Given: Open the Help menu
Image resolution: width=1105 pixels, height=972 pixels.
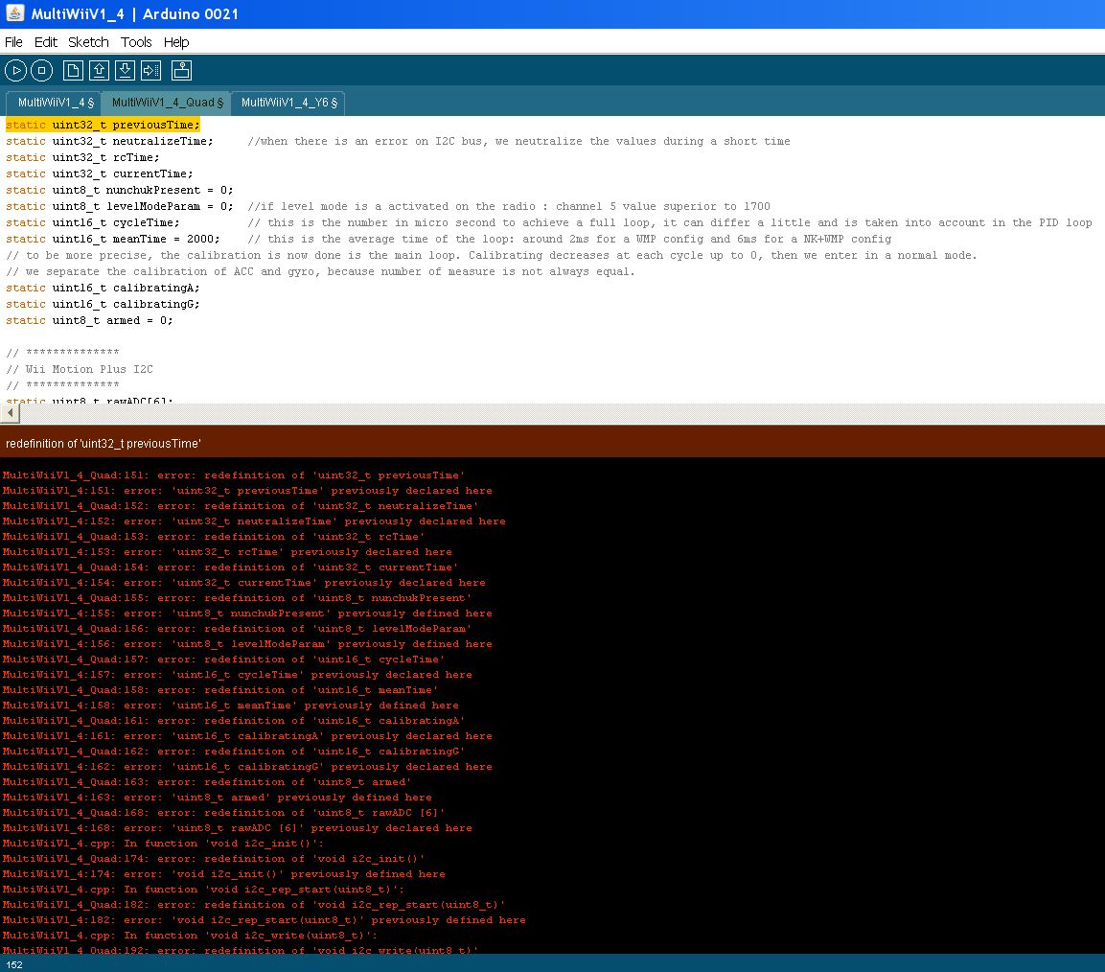Looking at the screenshot, I should (x=176, y=42).
